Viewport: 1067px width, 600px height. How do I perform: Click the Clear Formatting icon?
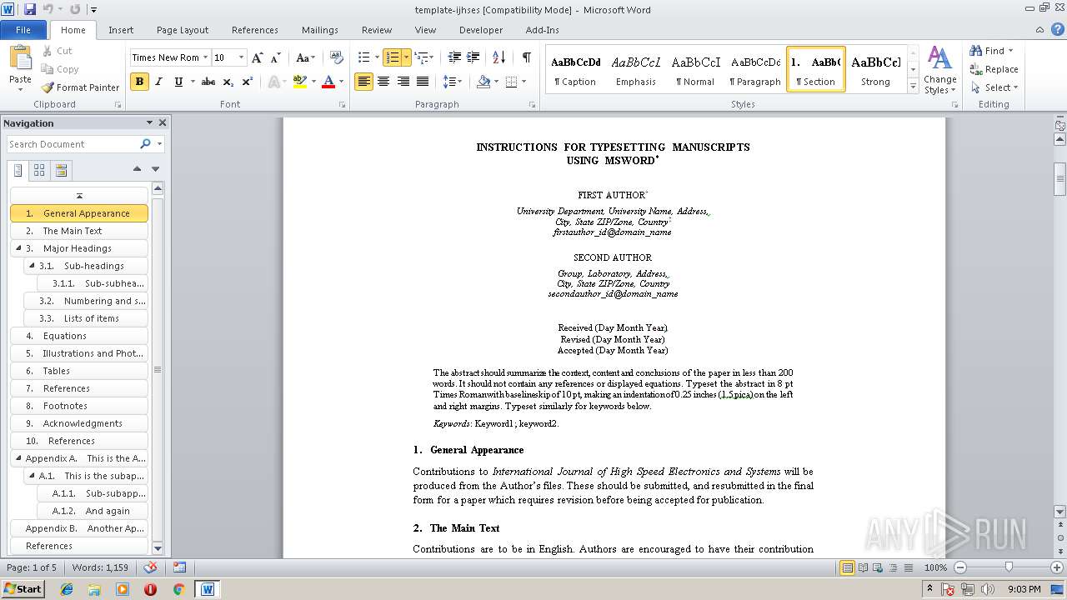tap(337, 58)
